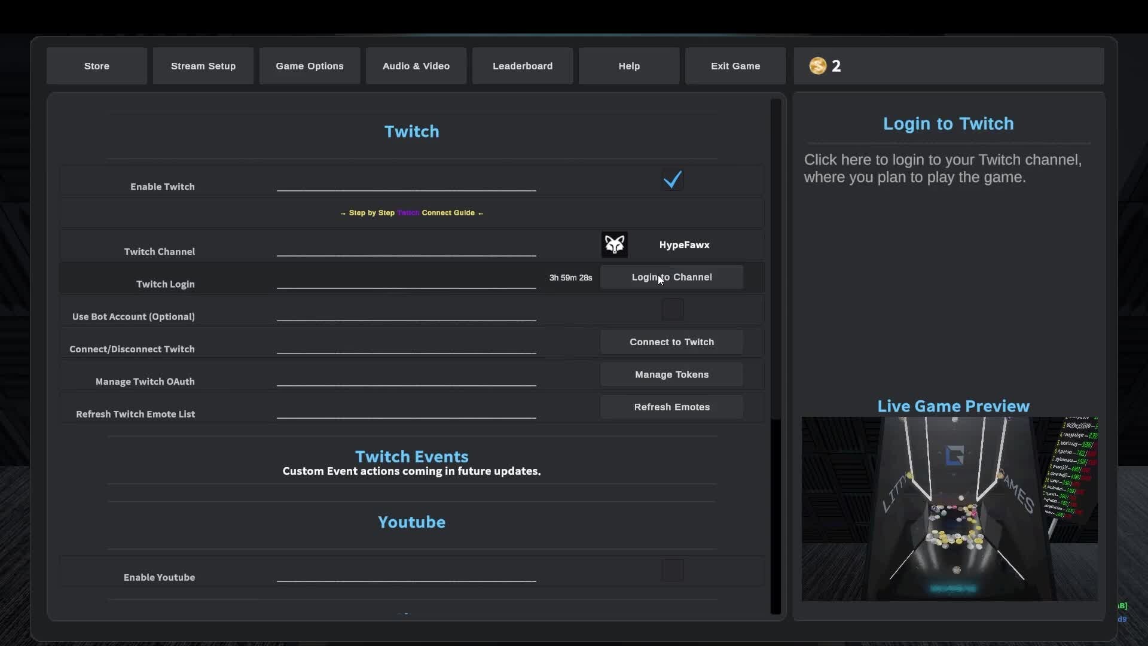
Task: Open Manage Tokens button
Action: [x=671, y=374]
